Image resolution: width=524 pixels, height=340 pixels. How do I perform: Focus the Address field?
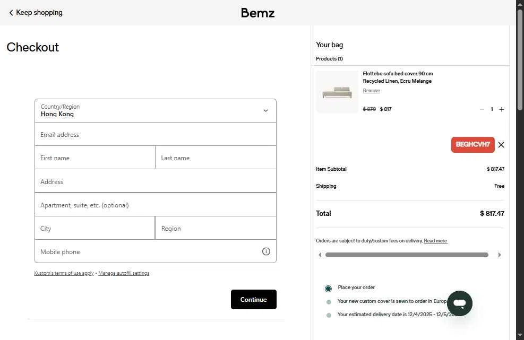(x=156, y=181)
